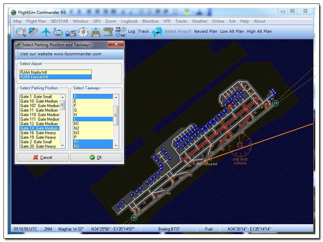Screen dimensions: 323x242
Task: Click the compass rose toolbar icon
Action: pyautogui.click(x=83, y=32)
